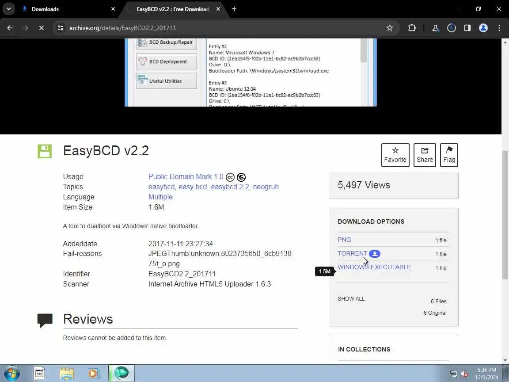Open the tab search chevron

tap(9, 9)
